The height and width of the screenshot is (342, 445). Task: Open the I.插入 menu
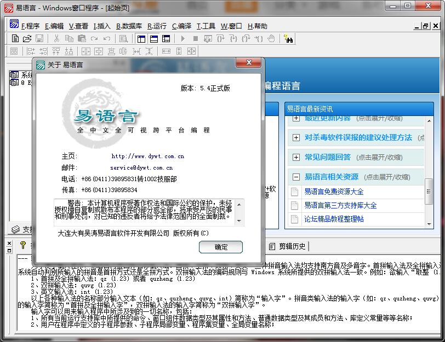[x=102, y=26]
